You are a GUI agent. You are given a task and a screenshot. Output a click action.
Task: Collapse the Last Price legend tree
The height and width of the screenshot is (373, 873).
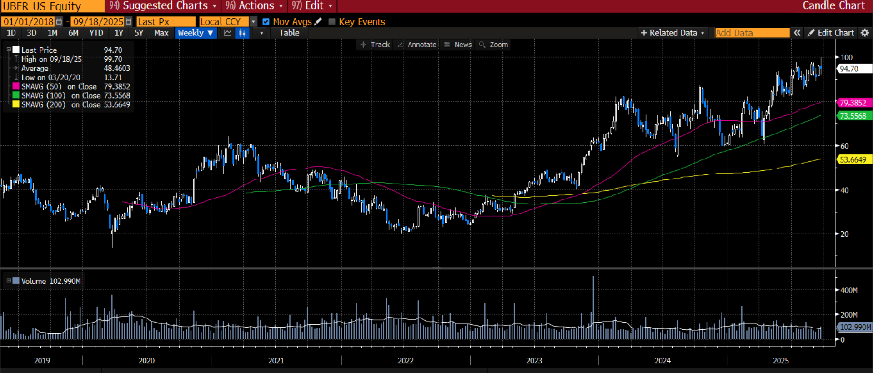click(x=9, y=50)
